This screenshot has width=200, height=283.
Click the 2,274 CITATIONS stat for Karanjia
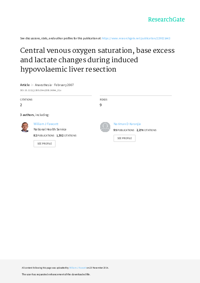click(147, 130)
